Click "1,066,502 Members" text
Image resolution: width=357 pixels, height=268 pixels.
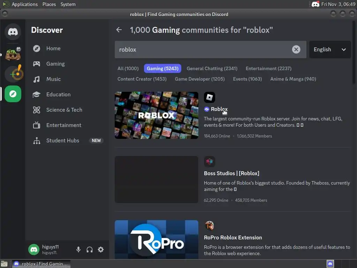[254, 136]
